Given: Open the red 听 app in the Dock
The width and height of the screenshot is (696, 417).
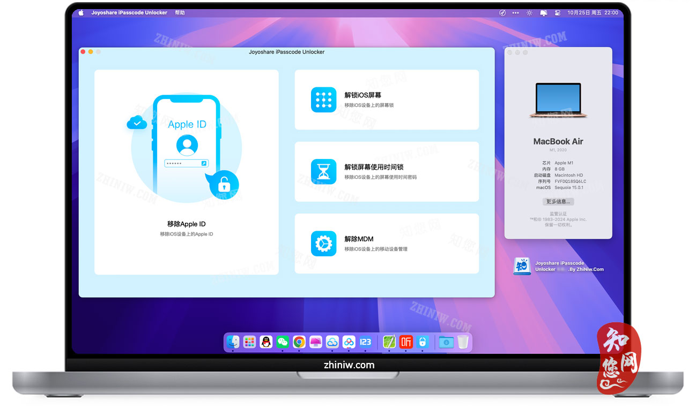Looking at the screenshot, I should pyautogui.click(x=406, y=342).
